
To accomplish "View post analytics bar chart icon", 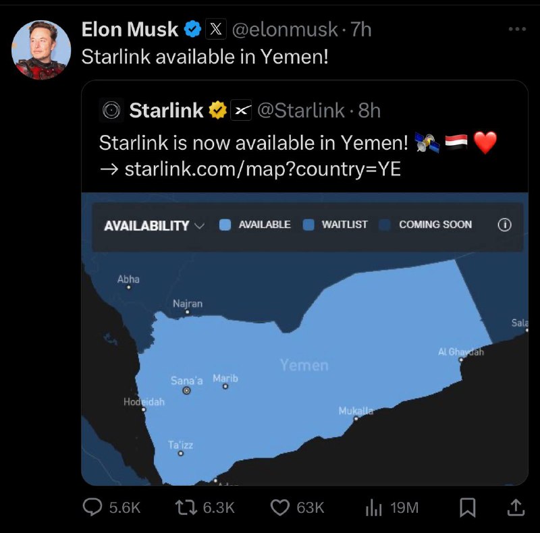I will [374, 508].
